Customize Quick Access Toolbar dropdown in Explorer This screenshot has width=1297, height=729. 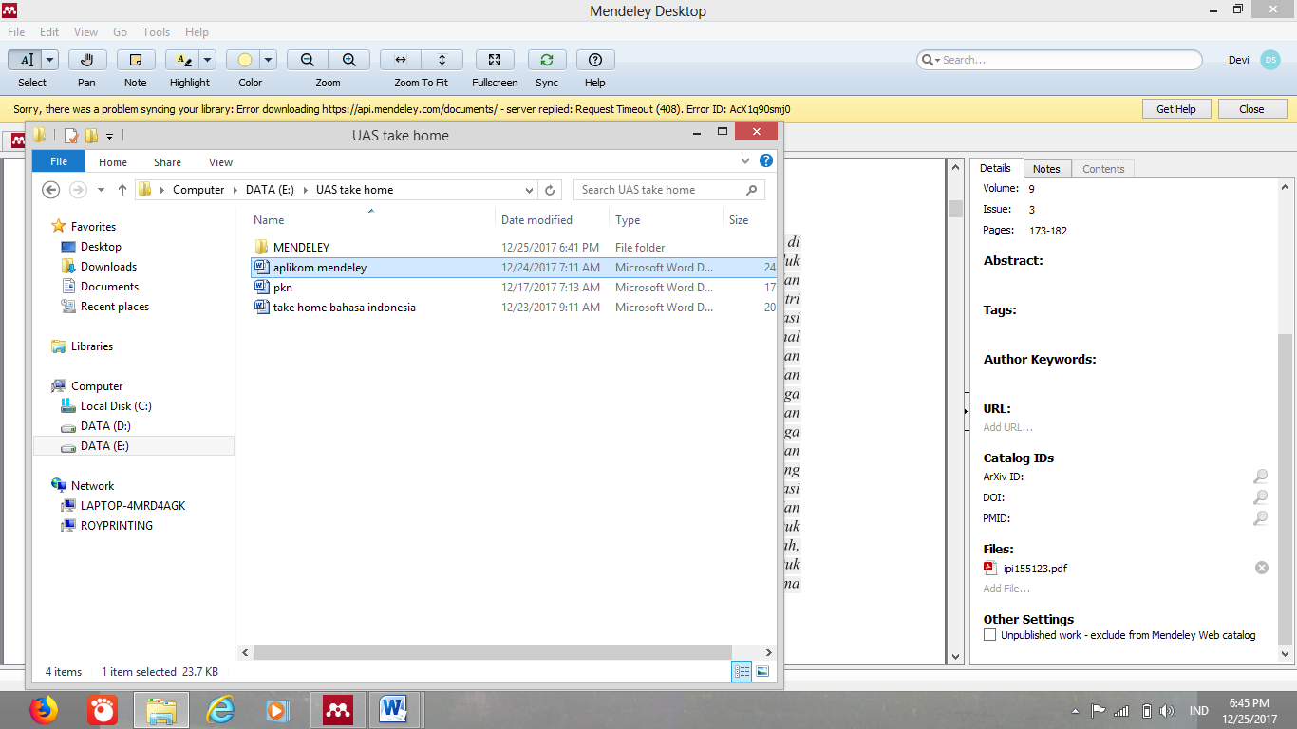pos(110,136)
